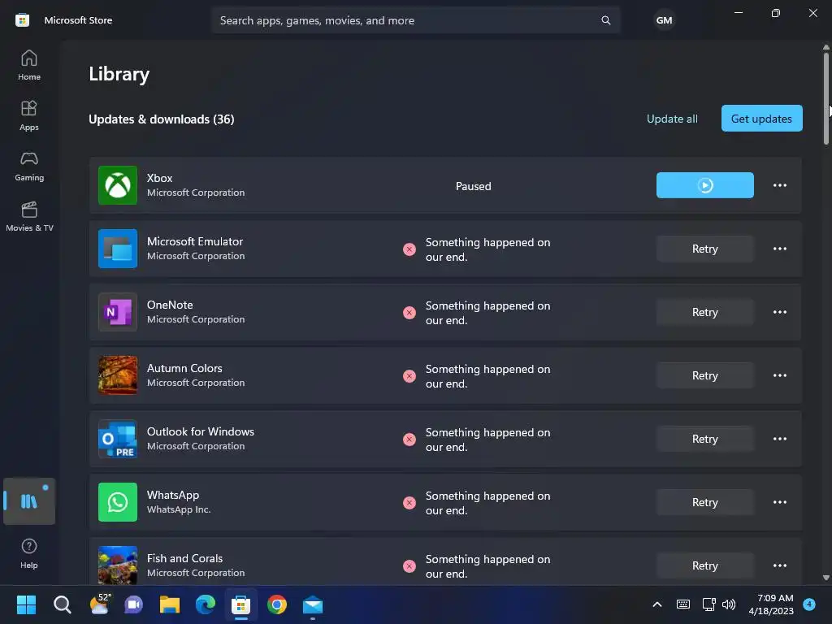Retry the WhatsApp download

704,502
